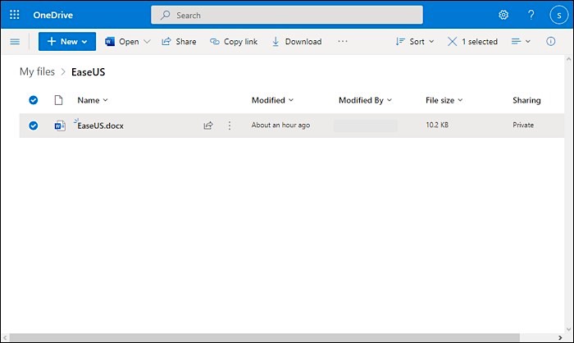Open the details info pane icon
This screenshot has height=343, width=574.
(x=550, y=42)
